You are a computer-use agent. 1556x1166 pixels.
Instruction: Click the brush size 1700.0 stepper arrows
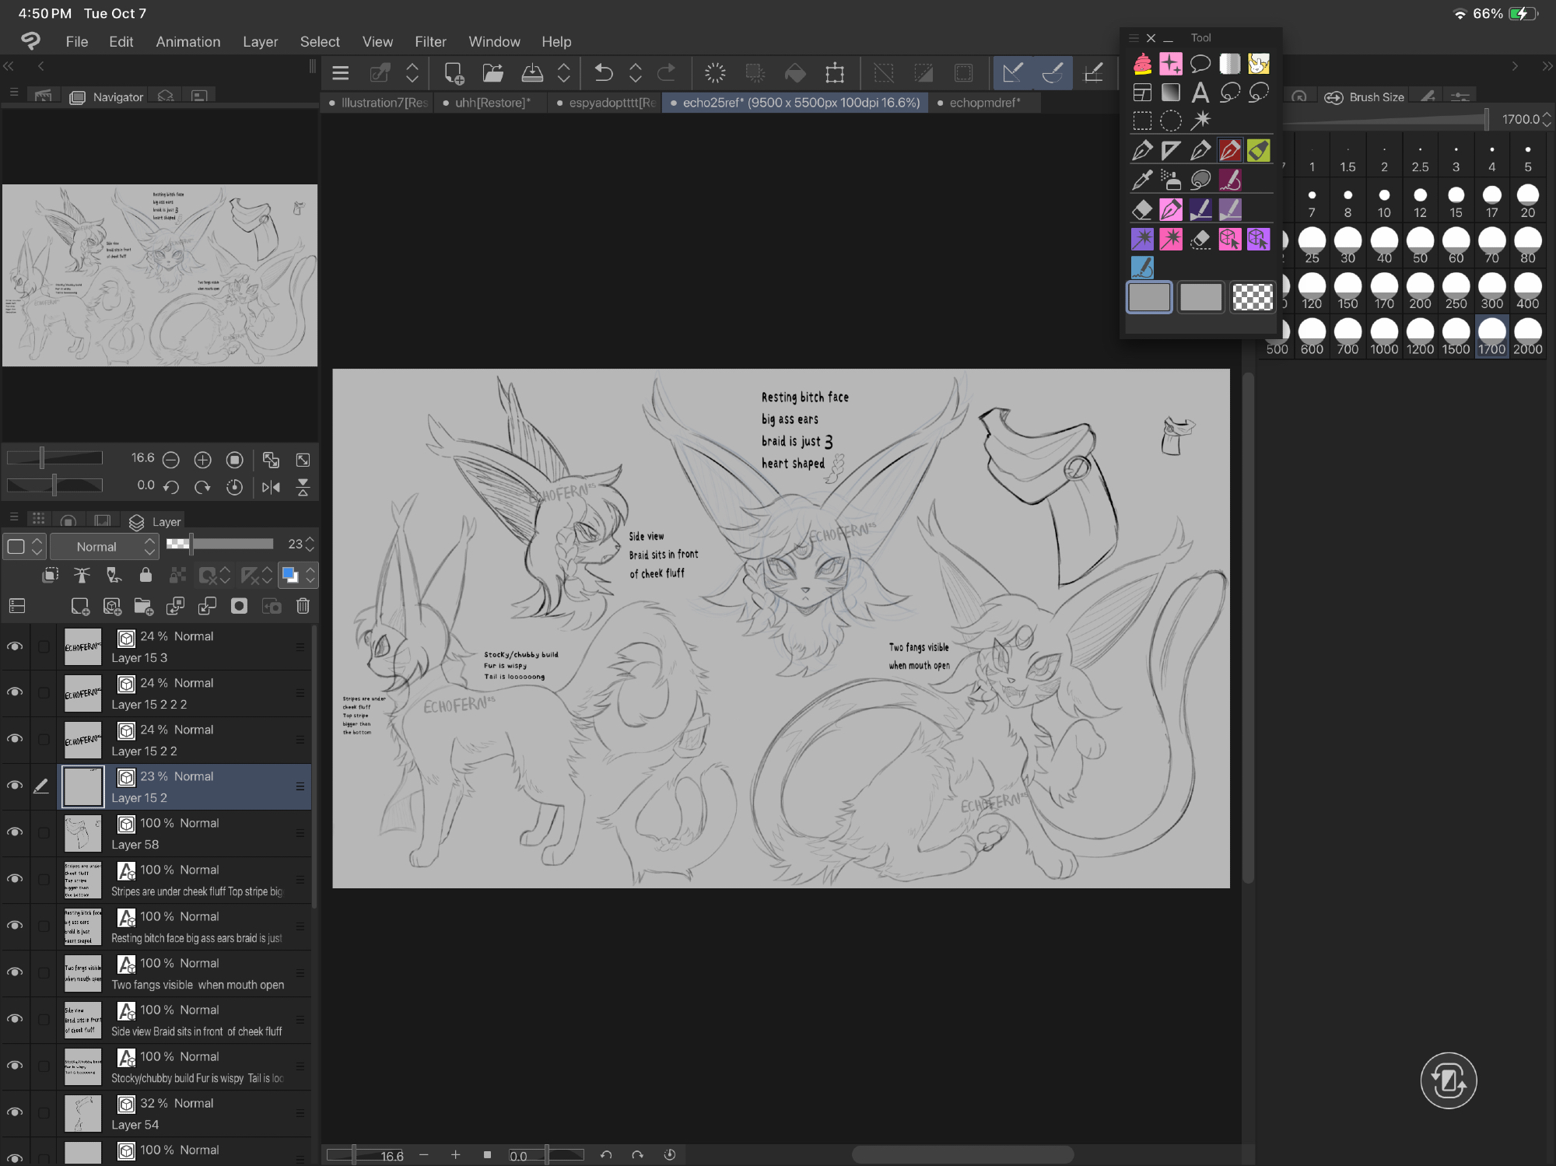(x=1547, y=119)
